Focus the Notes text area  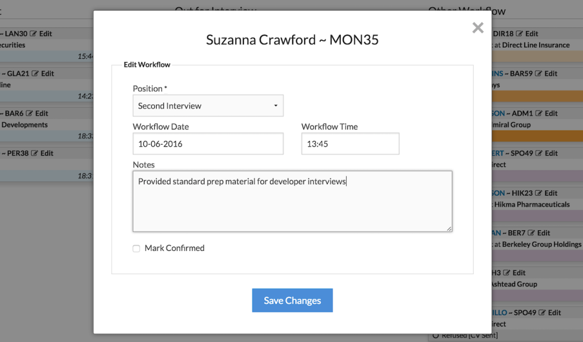(x=292, y=201)
